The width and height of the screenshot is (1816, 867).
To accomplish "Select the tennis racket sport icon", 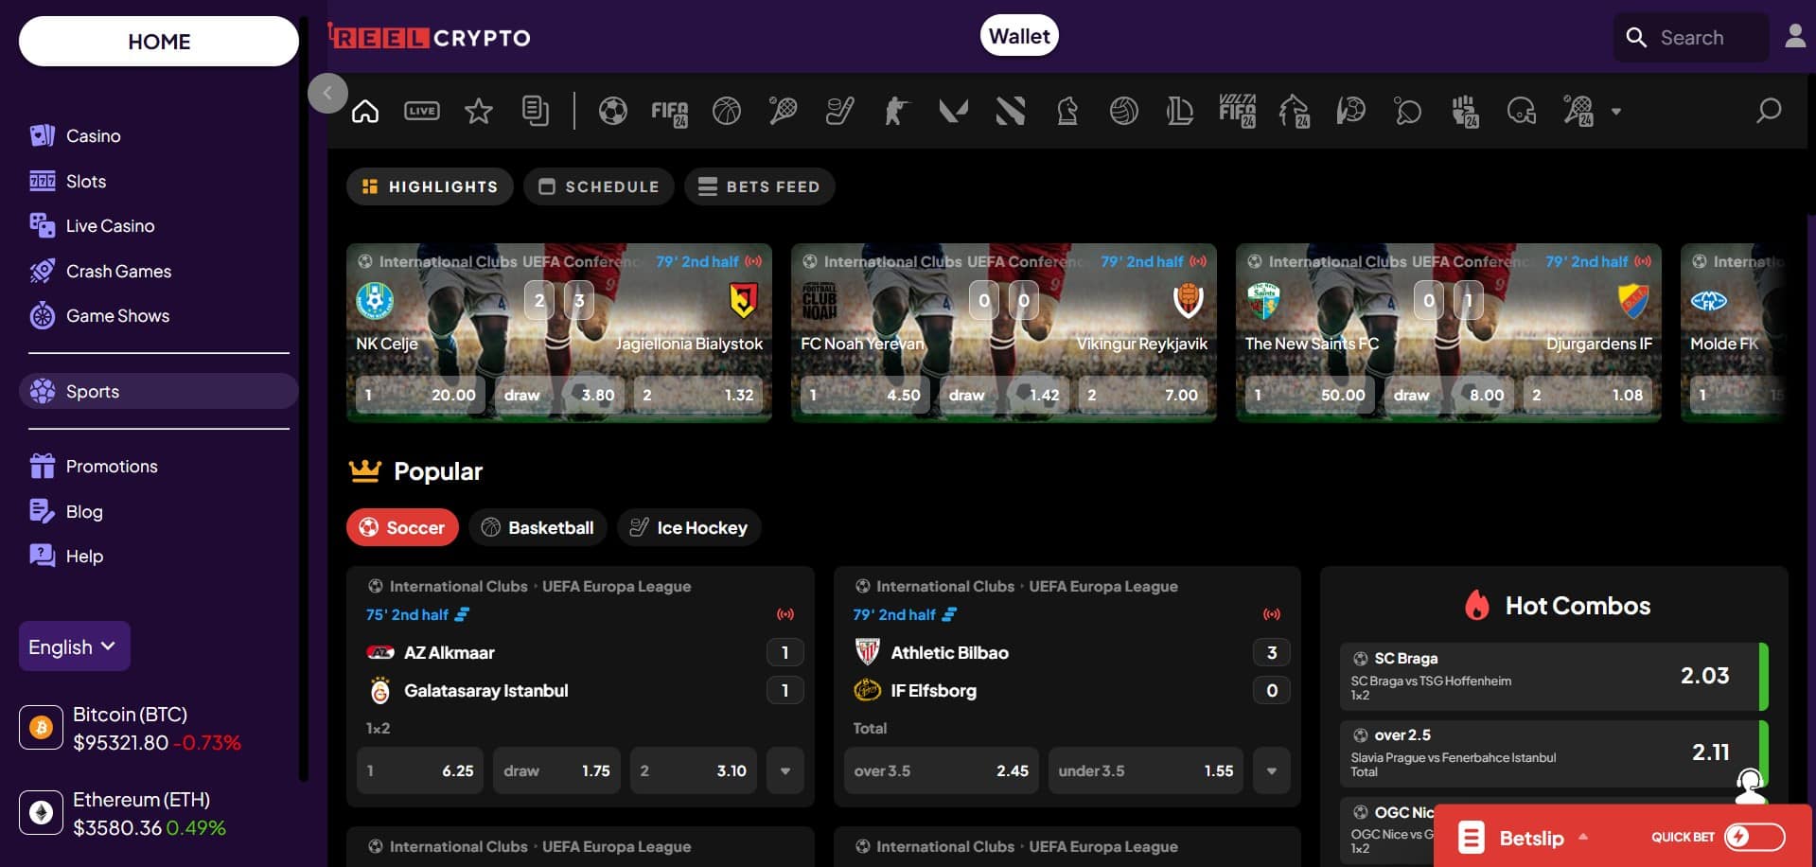I will pos(784,112).
